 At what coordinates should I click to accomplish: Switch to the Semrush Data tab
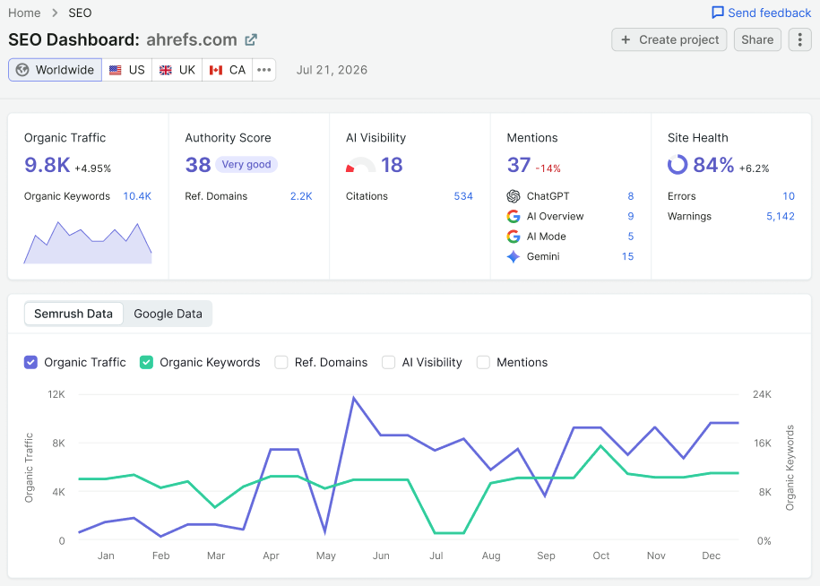(73, 314)
